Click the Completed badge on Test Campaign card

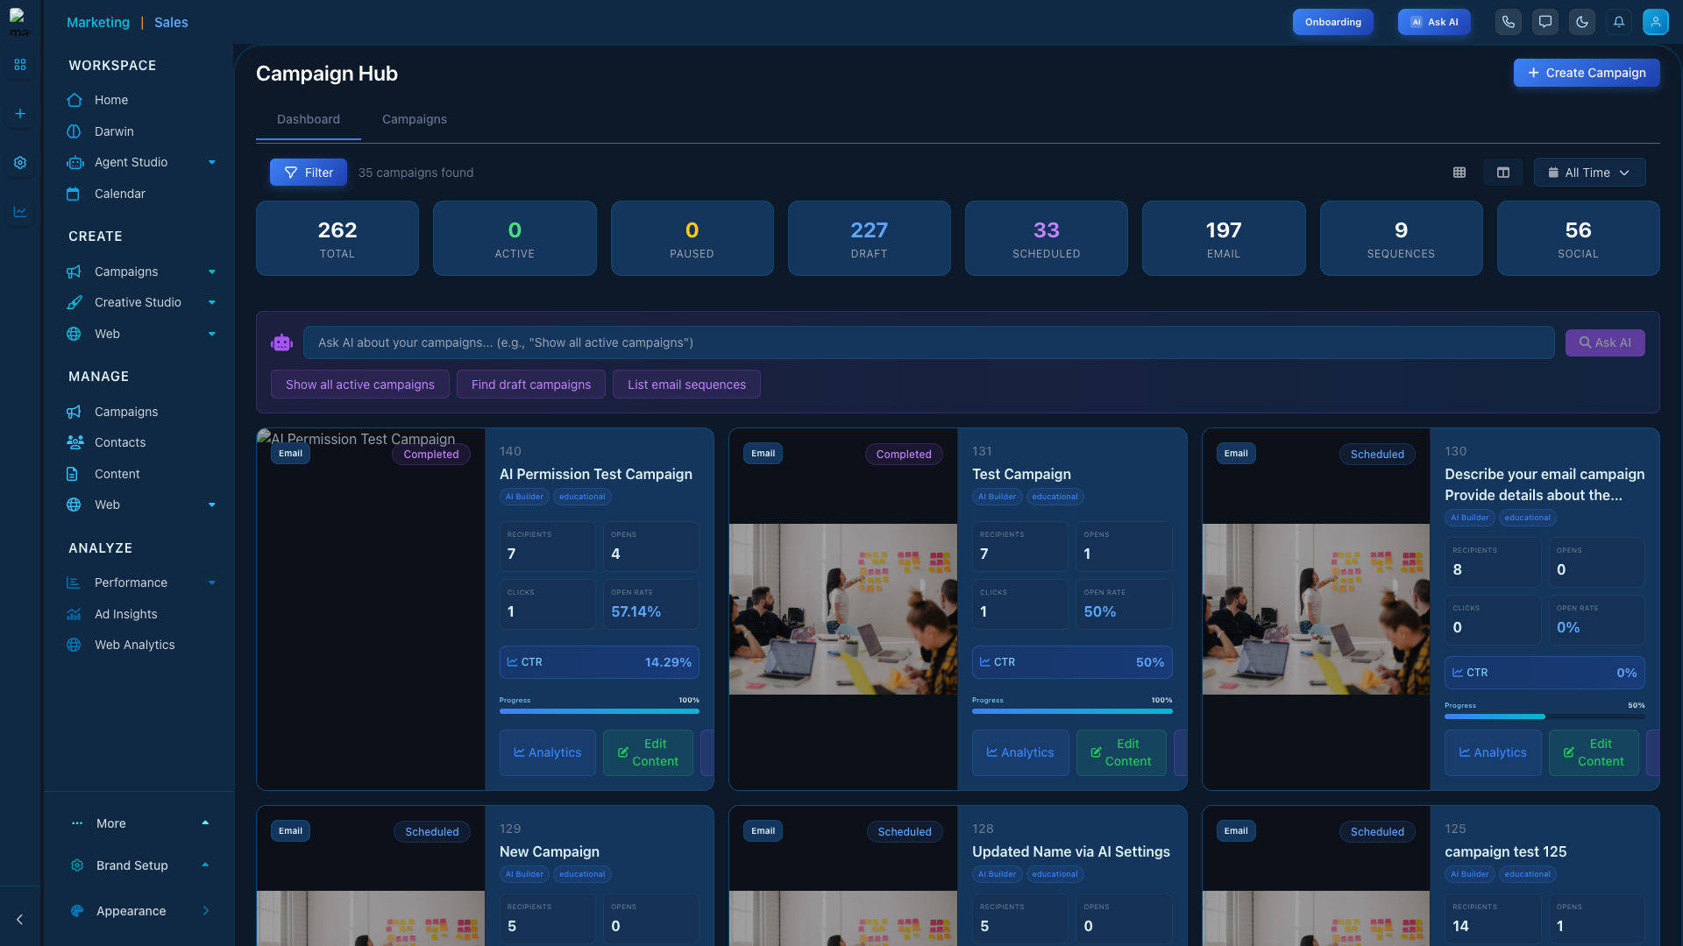point(904,454)
